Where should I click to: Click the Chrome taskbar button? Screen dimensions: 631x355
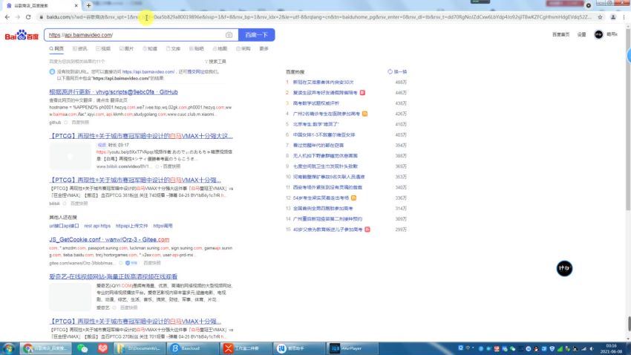point(46,348)
